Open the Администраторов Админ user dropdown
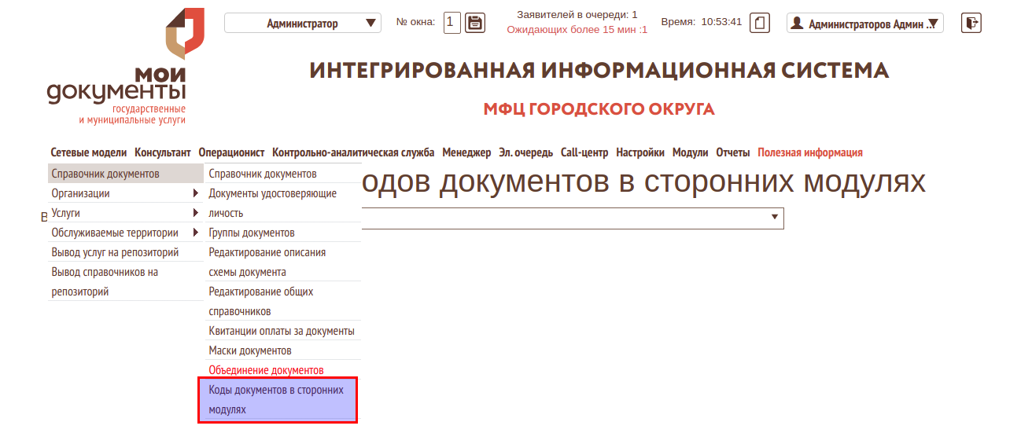 (864, 24)
